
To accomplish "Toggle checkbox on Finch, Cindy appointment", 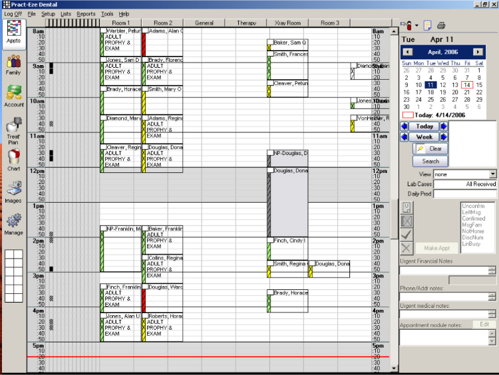I will 271,240.
